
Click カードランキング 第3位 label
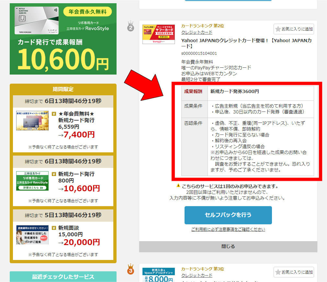(202, 269)
